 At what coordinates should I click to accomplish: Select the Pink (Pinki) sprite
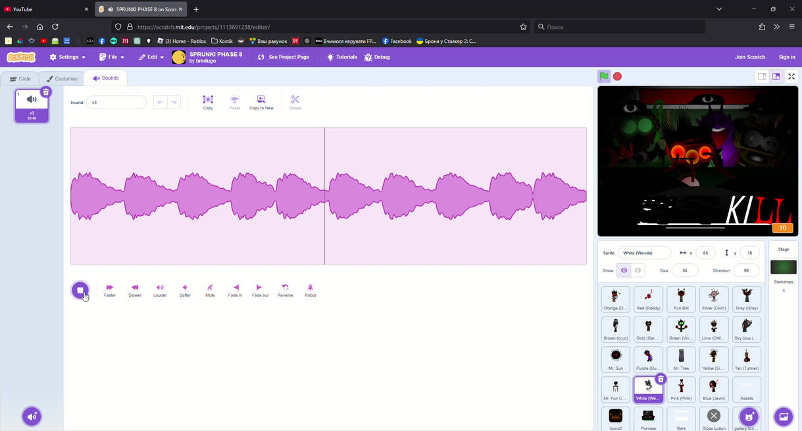coord(681,390)
